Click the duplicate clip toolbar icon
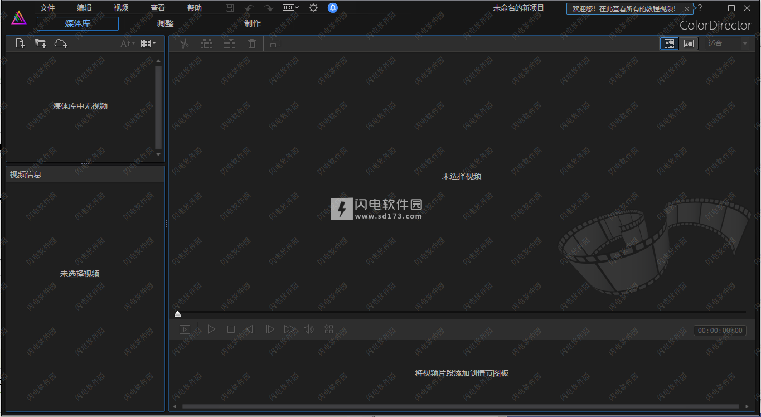Image resolution: width=761 pixels, height=417 pixels. point(275,43)
